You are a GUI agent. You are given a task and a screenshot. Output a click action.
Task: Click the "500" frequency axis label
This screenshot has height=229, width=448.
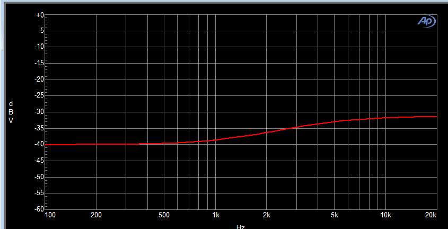pos(164,215)
